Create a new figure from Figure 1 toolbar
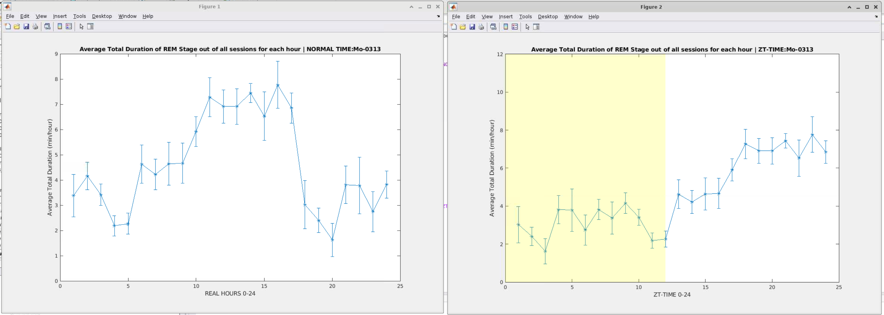884x315 pixels. 8,27
